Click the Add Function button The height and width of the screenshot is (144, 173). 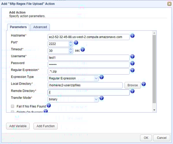point(46,126)
